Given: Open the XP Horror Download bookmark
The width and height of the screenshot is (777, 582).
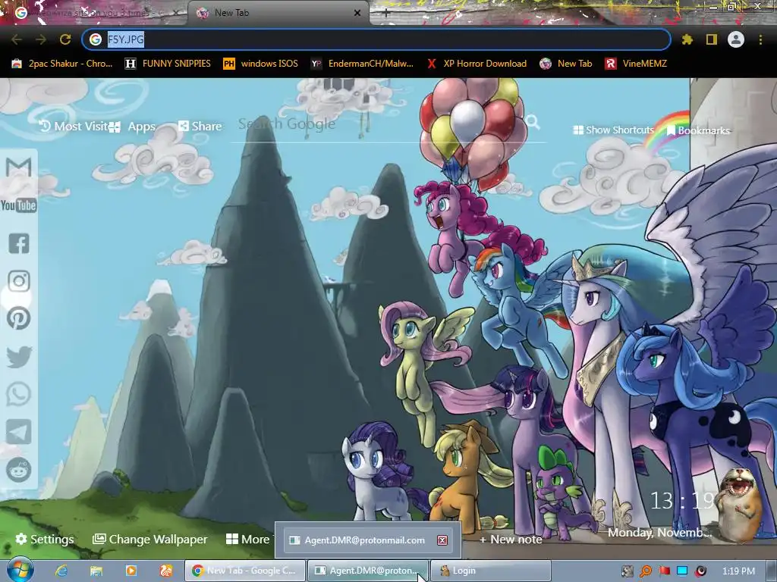Looking at the screenshot, I should [x=477, y=64].
